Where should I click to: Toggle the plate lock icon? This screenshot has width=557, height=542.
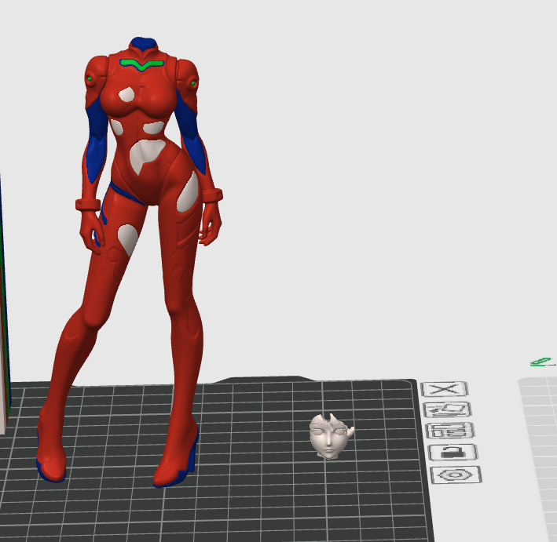(453, 453)
